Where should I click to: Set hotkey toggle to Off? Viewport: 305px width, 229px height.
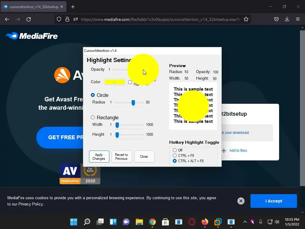[x=175, y=150]
